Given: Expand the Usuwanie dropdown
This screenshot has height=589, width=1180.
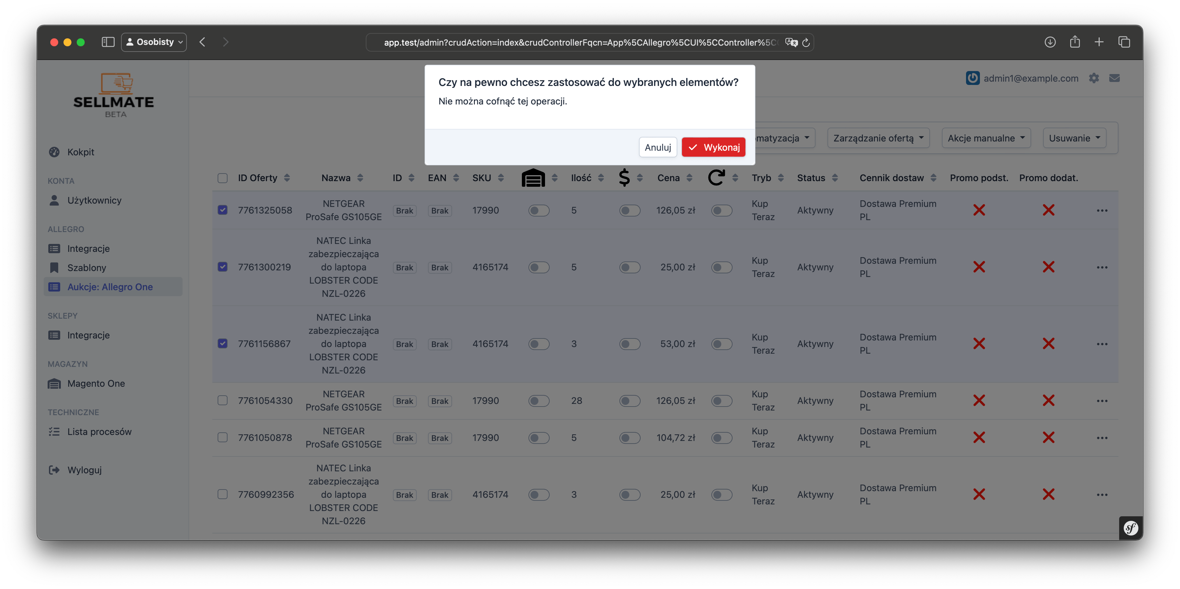Looking at the screenshot, I should click(x=1074, y=138).
